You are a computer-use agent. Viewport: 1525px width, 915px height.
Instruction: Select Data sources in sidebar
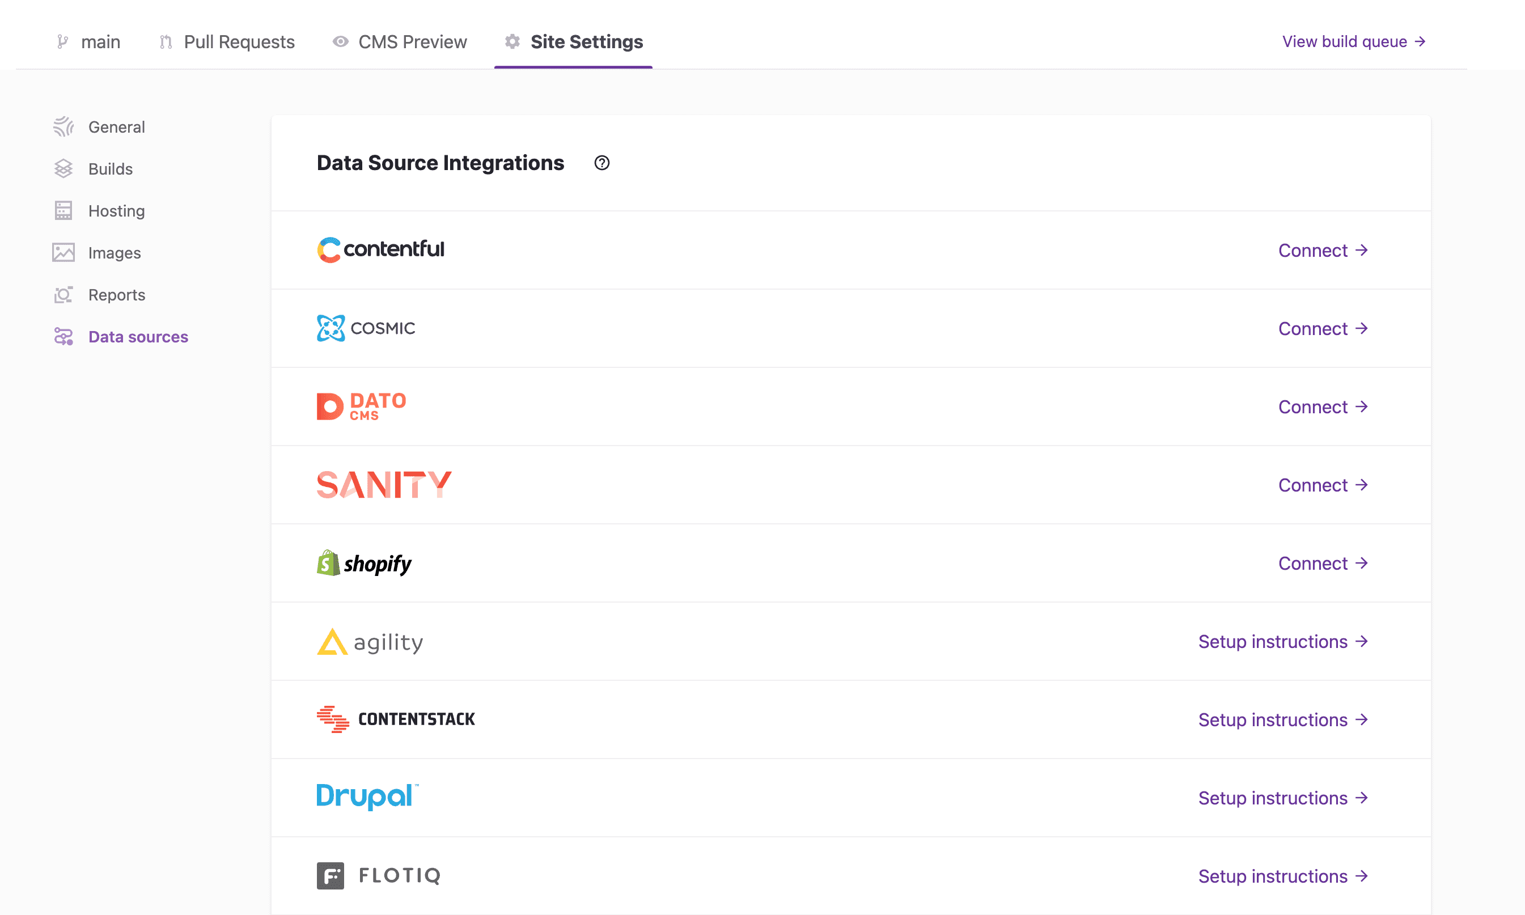[137, 337]
